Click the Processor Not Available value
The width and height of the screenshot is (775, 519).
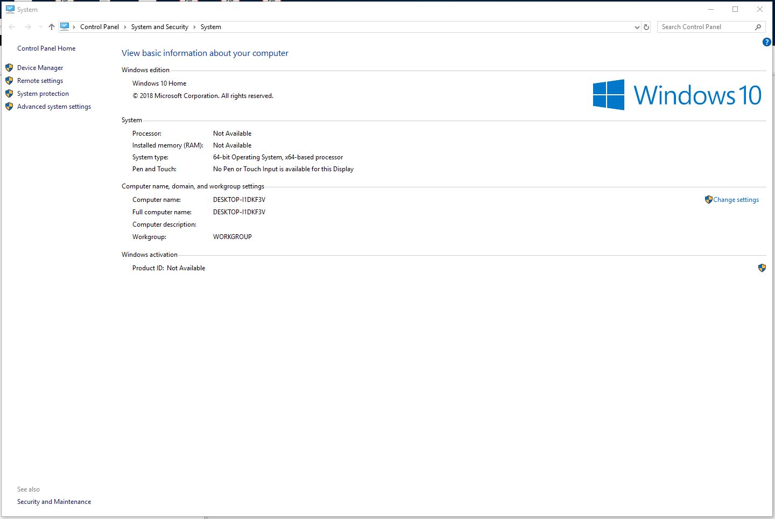(x=232, y=134)
